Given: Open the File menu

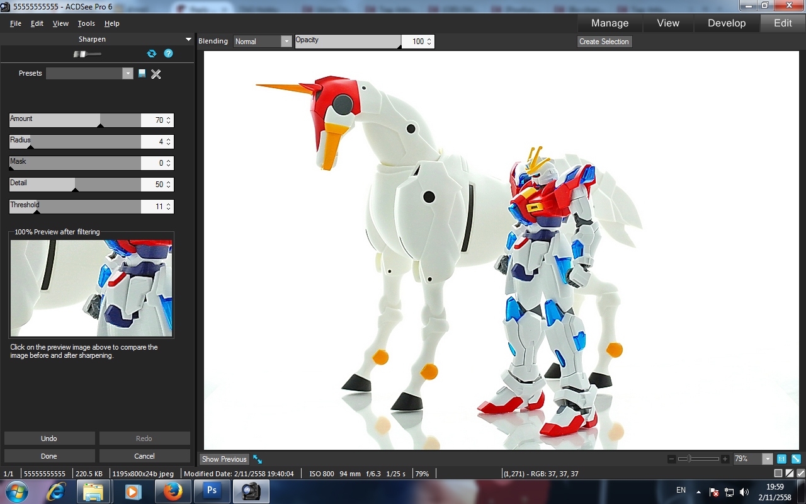Looking at the screenshot, I should click(16, 23).
